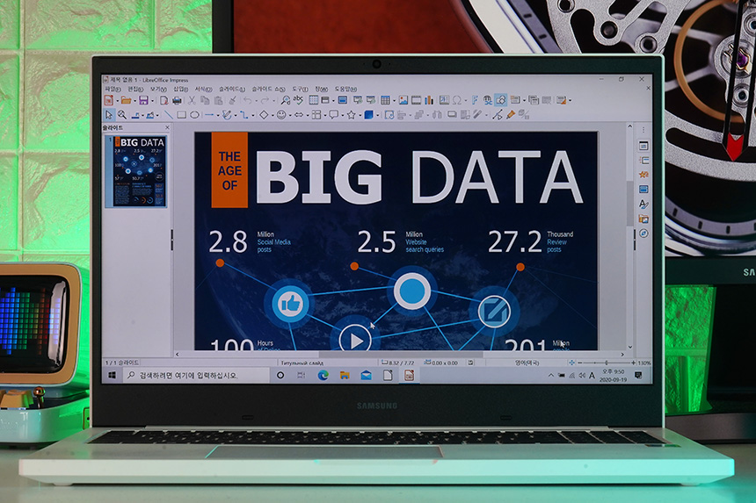The image size is (756, 503).
Task: Click the zoom slider in status bar
Action: (x=607, y=363)
